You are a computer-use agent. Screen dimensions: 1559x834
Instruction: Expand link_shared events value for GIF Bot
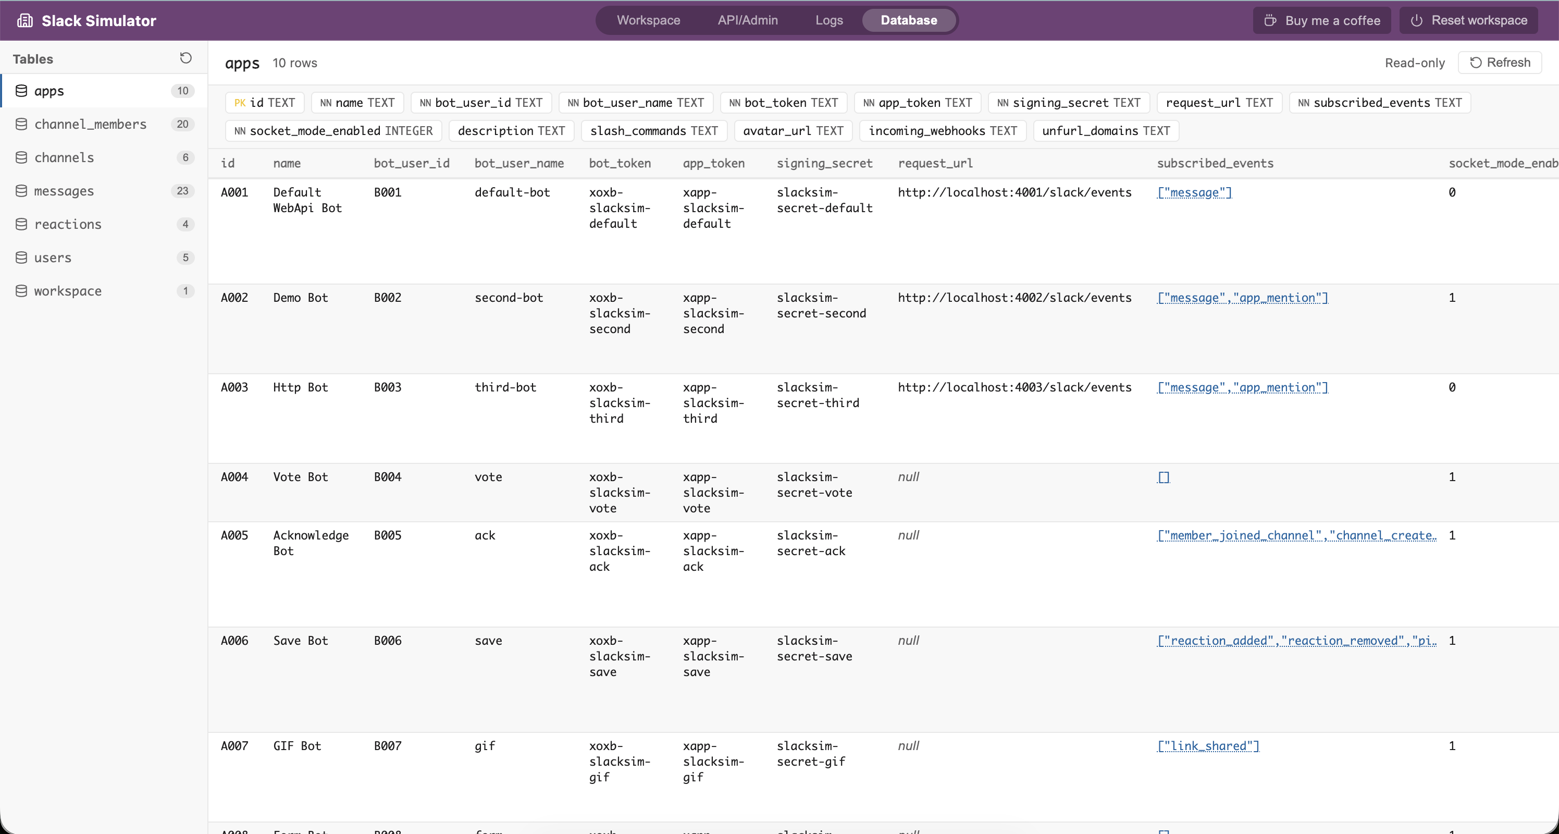1208,745
